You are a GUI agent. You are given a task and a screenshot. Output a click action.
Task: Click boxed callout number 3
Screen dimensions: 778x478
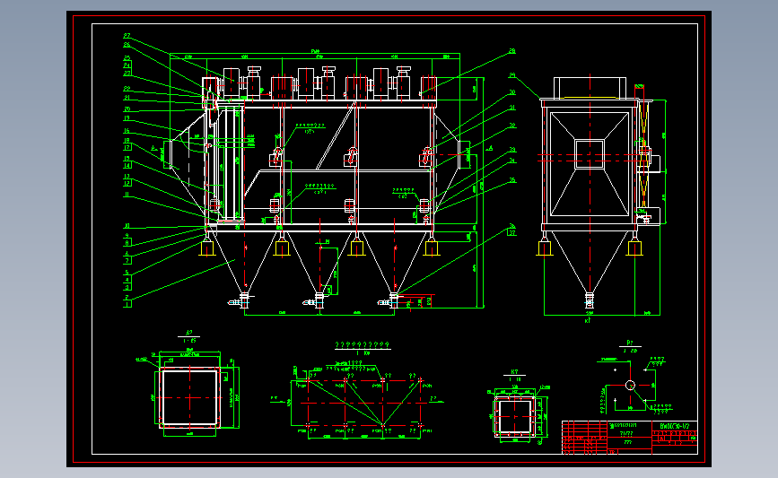pyautogui.click(x=127, y=287)
